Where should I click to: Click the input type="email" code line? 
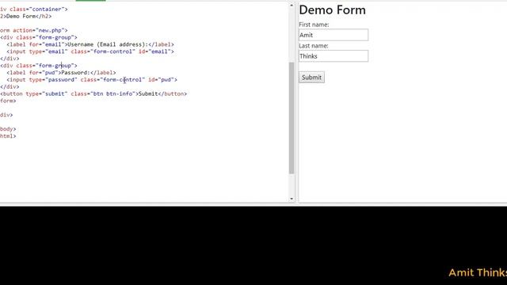(x=90, y=51)
